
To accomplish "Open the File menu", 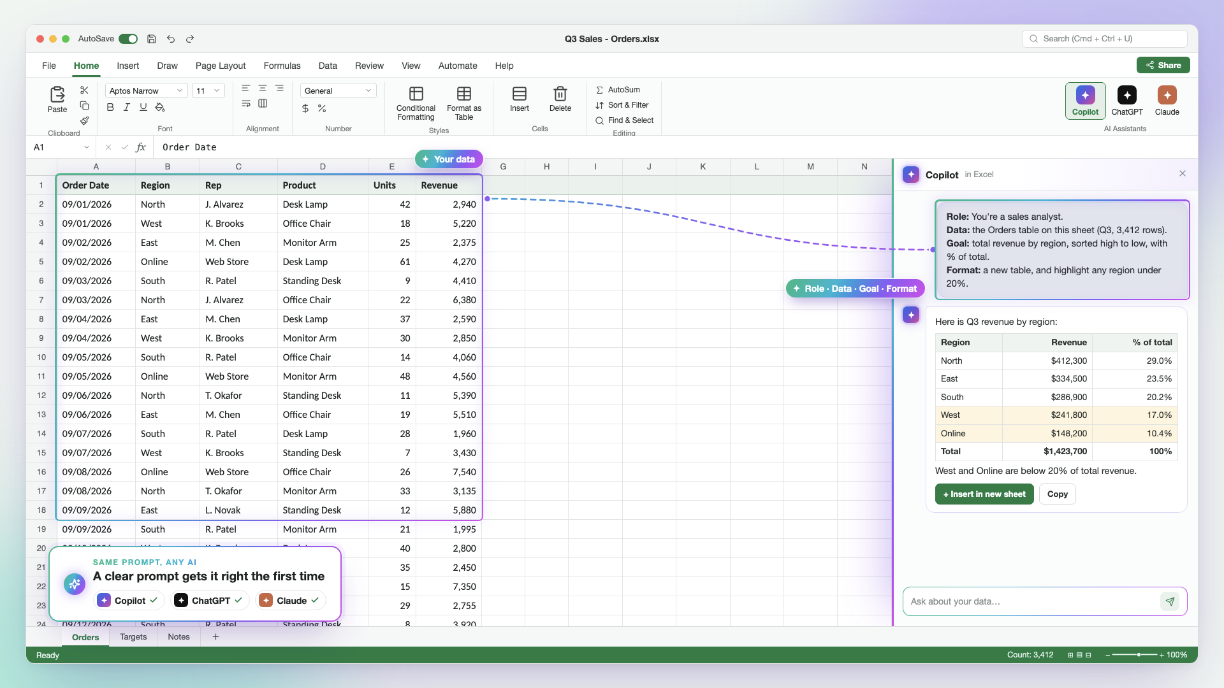I will (49, 66).
